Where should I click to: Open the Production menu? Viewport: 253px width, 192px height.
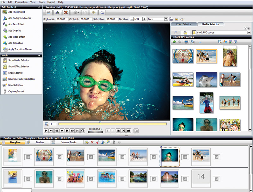coord(21,2)
